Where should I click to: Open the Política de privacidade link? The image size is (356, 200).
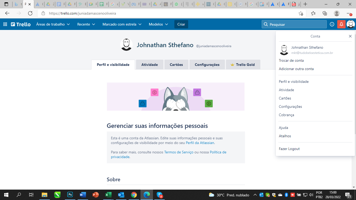pos(218,152)
